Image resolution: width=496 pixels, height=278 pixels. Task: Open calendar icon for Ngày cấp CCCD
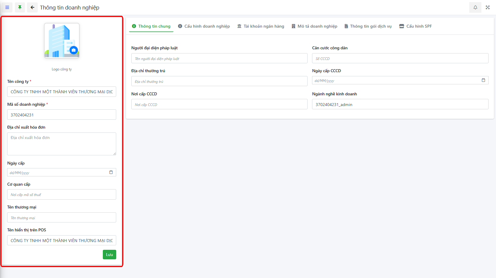click(483, 80)
